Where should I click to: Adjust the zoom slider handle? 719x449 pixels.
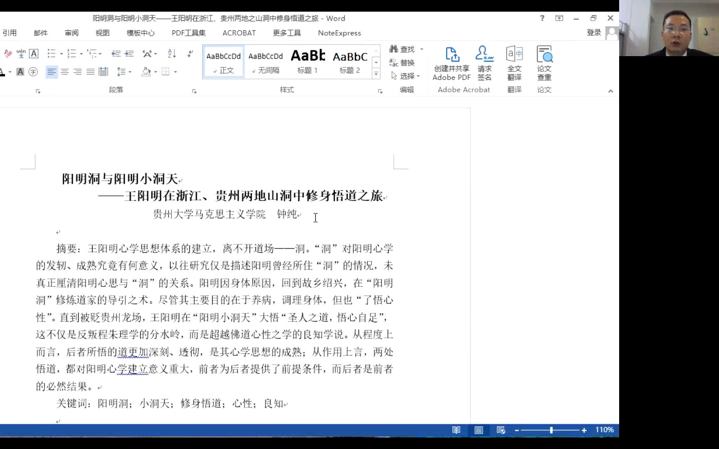click(x=551, y=430)
